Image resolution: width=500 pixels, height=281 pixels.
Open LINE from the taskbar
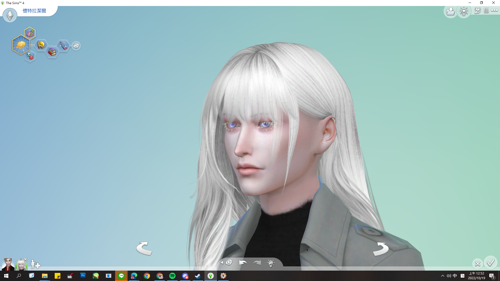[x=121, y=276]
